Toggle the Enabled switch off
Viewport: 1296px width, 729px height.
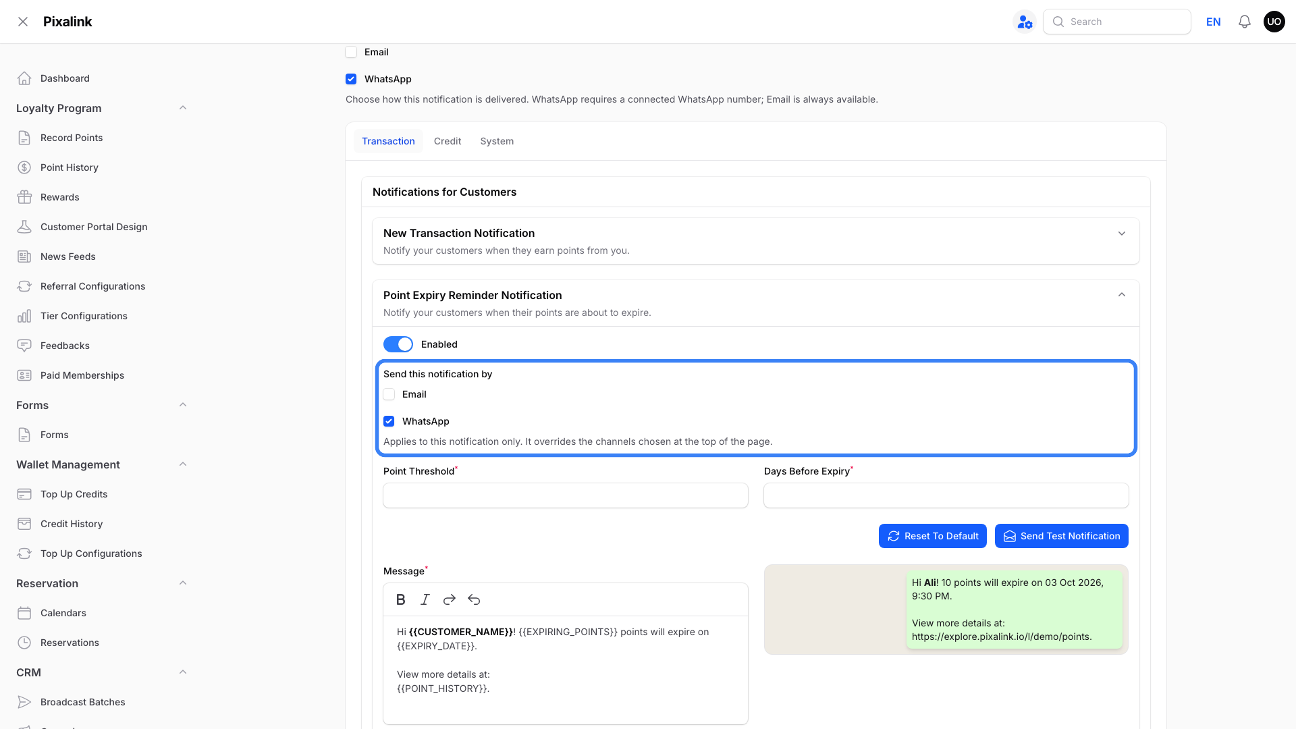(x=398, y=344)
